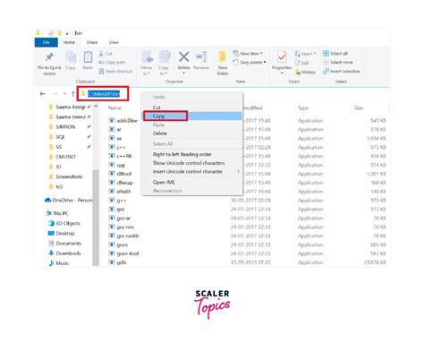Switch to the Home tab

(69, 42)
